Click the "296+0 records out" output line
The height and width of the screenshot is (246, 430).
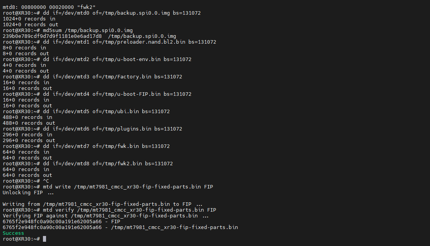click(29, 140)
